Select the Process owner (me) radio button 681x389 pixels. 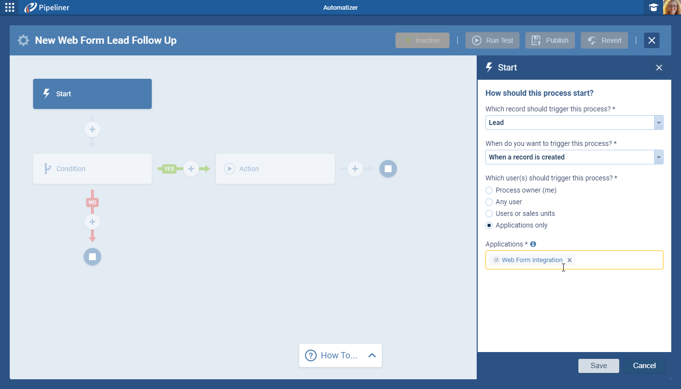point(488,190)
